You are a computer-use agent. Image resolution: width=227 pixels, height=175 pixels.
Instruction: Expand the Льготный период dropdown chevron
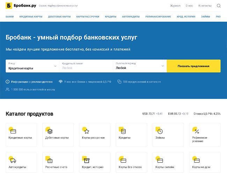coord(163,66)
